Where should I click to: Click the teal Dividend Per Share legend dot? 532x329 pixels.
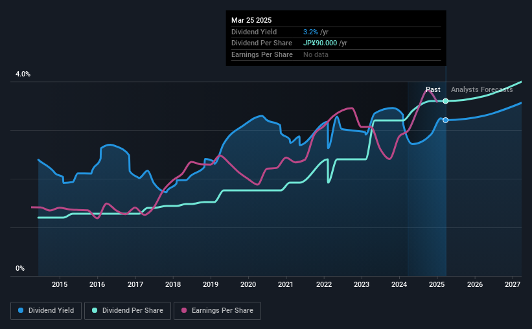[x=95, y=310]
